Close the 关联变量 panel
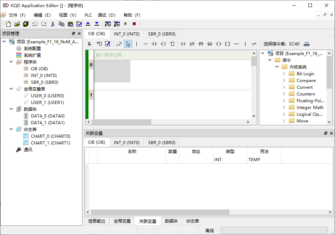335x235 pixels. [331, 133]
